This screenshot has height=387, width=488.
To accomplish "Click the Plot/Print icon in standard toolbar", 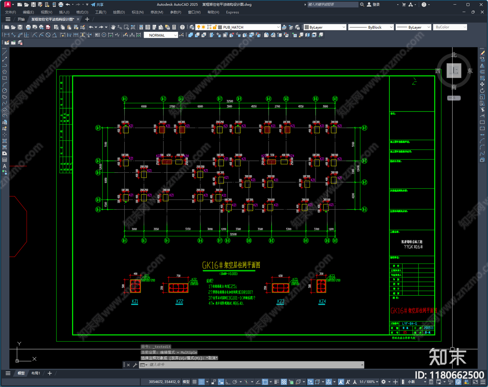I will [x=28, y=27].
